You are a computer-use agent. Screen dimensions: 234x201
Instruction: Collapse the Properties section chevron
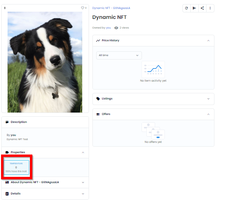pyautogui.click(x=83, y=152)
